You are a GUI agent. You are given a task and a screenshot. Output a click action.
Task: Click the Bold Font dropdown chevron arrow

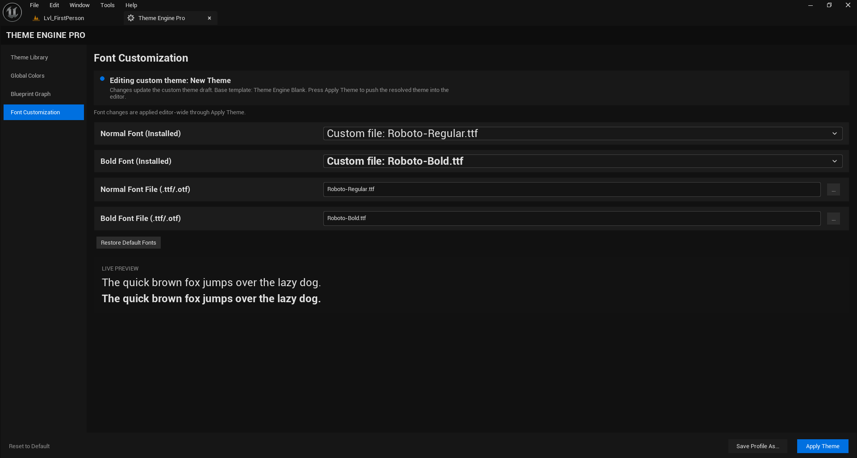point(835,161)
